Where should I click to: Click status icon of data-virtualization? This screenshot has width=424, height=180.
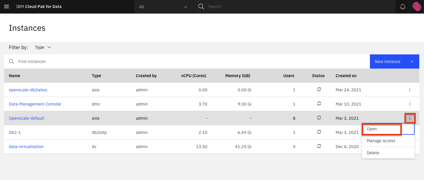pyautogui.click(x=319, y=146)
